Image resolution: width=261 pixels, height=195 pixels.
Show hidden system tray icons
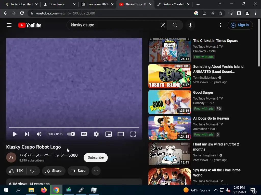pyautogui.click(x=216, y=190)
